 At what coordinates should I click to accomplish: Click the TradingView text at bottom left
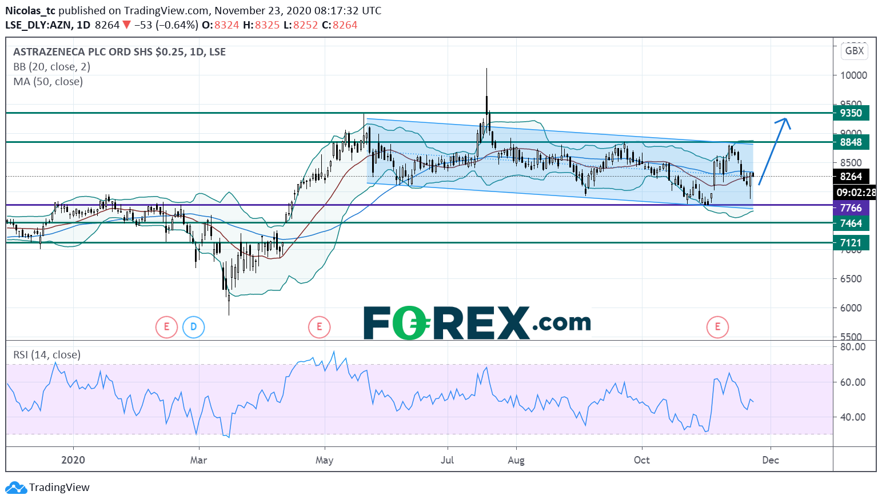click(59, 488)
